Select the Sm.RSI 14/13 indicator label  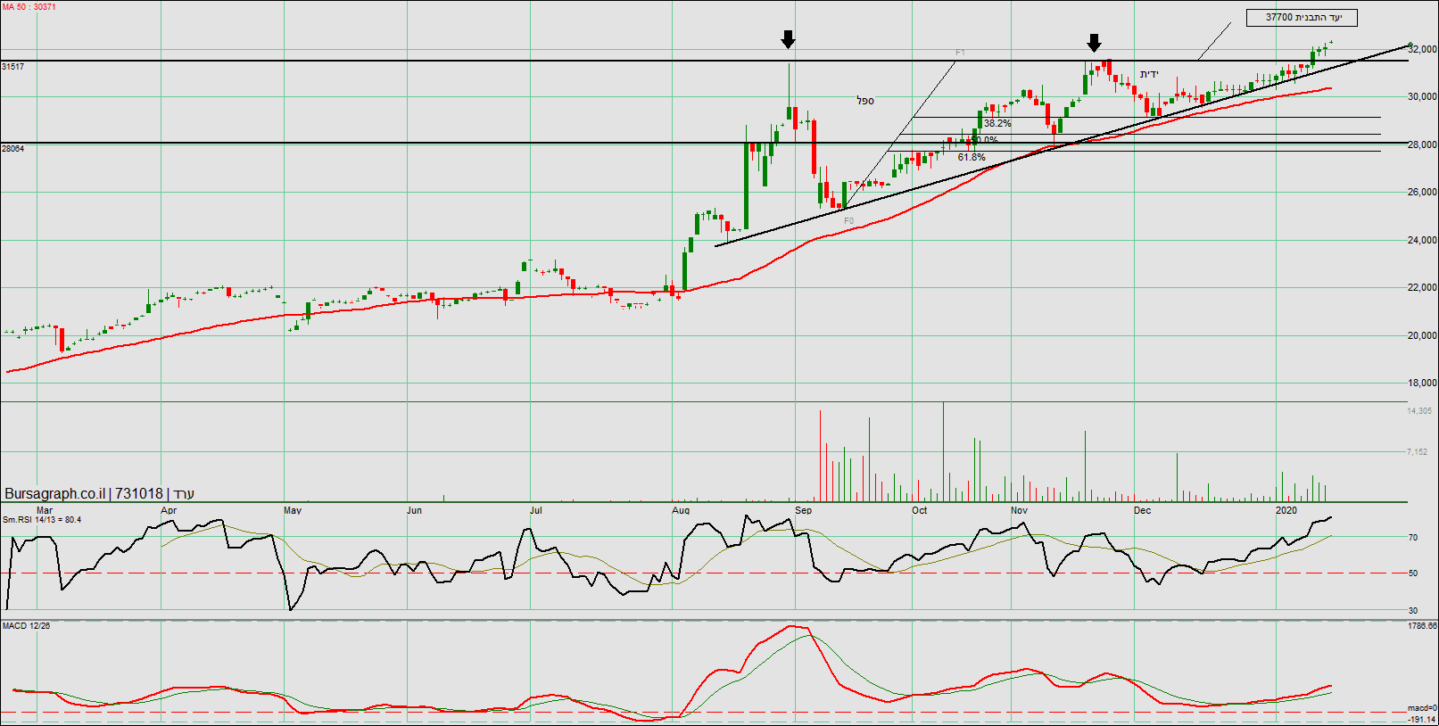(x=41, y=520)
